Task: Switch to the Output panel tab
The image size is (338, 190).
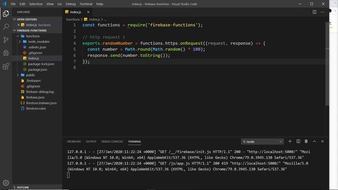Action: point(91,141)
